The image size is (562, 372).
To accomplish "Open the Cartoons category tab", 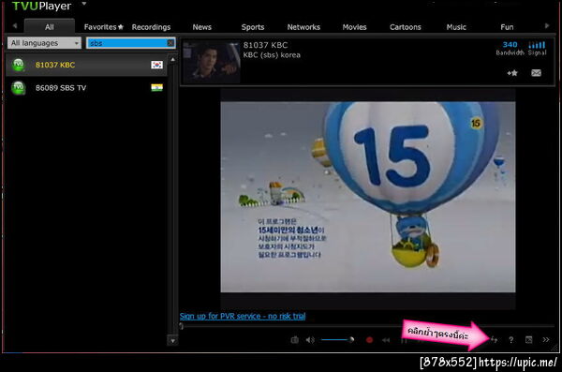I will [405, 27].
